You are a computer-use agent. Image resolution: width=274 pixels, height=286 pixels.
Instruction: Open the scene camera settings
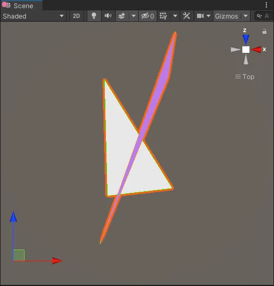point(200,16)
